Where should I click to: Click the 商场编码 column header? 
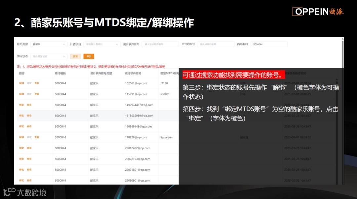(x=60, y=73)
